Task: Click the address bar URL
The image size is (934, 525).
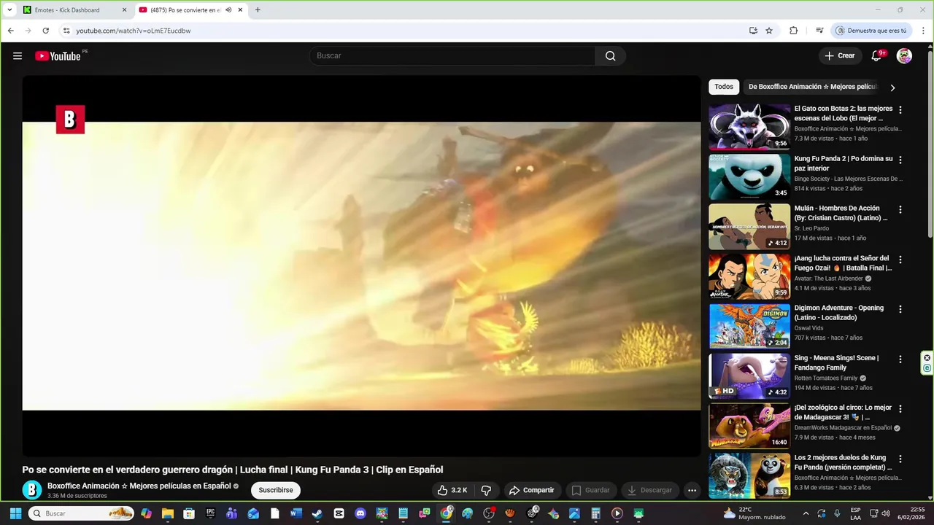Action: [134, 31]
